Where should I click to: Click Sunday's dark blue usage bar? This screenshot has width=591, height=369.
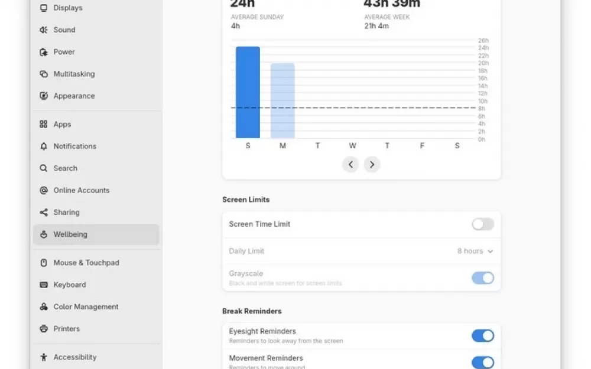[248, 92]
